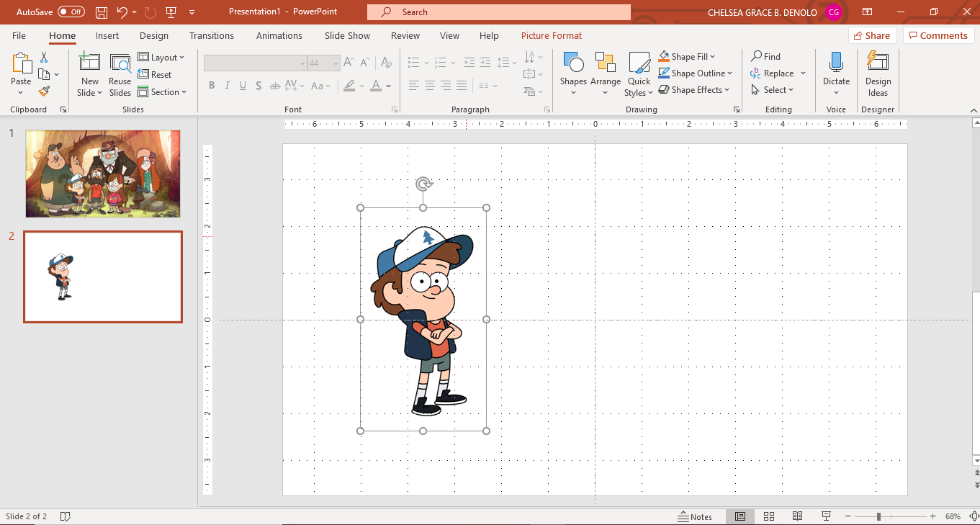
Task: Click the Save icon in title bar
Action: coord(102,12)
